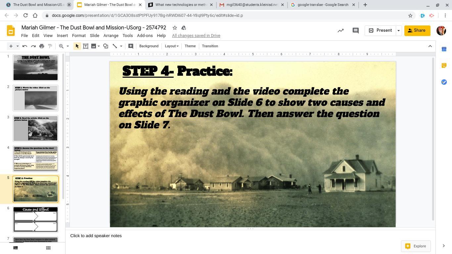Click the yellow Share button
Screen dimensions: 452x254
(x=417, y=30)
